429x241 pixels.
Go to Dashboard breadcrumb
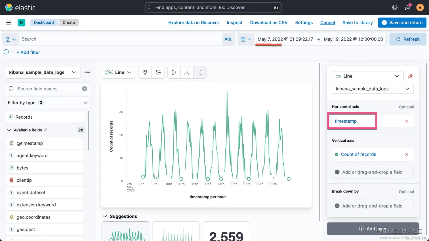(x=44, y=22)
